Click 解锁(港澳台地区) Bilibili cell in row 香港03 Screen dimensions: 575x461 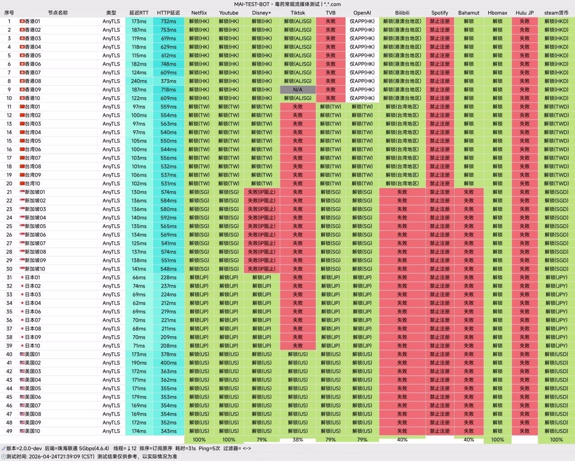(402, 38)
